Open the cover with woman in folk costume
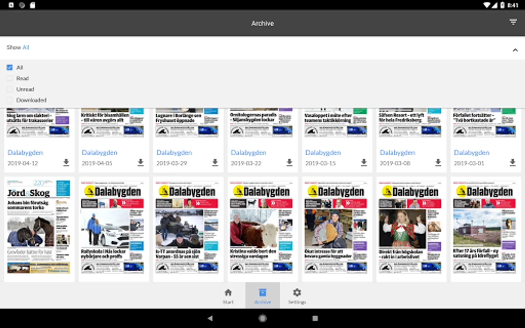 (x=410, y=227)
